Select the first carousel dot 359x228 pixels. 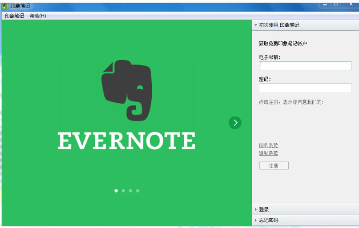[116, 191]
